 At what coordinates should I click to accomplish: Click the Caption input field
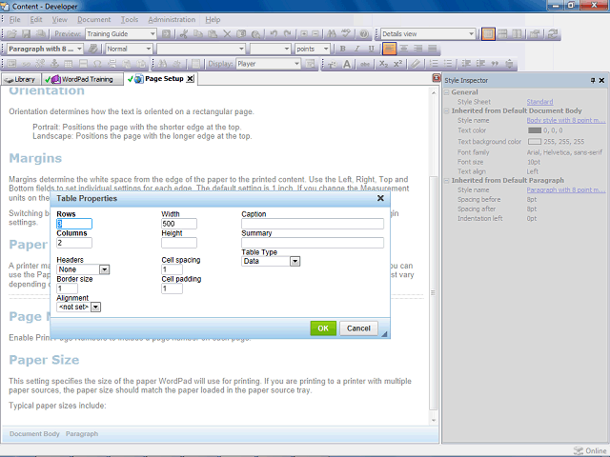pos(313,224)
